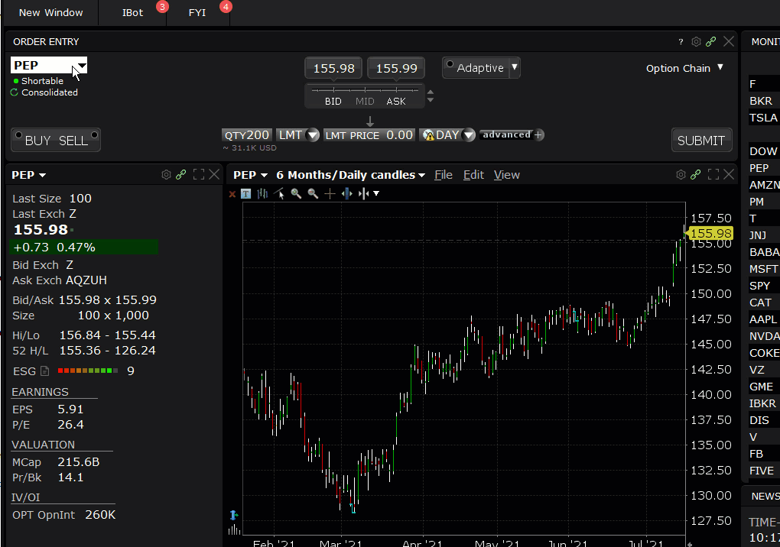Click the expand horizontal spacing icon
The height and width of the screenshot is (547, 780).
click(x=346, y=194)
